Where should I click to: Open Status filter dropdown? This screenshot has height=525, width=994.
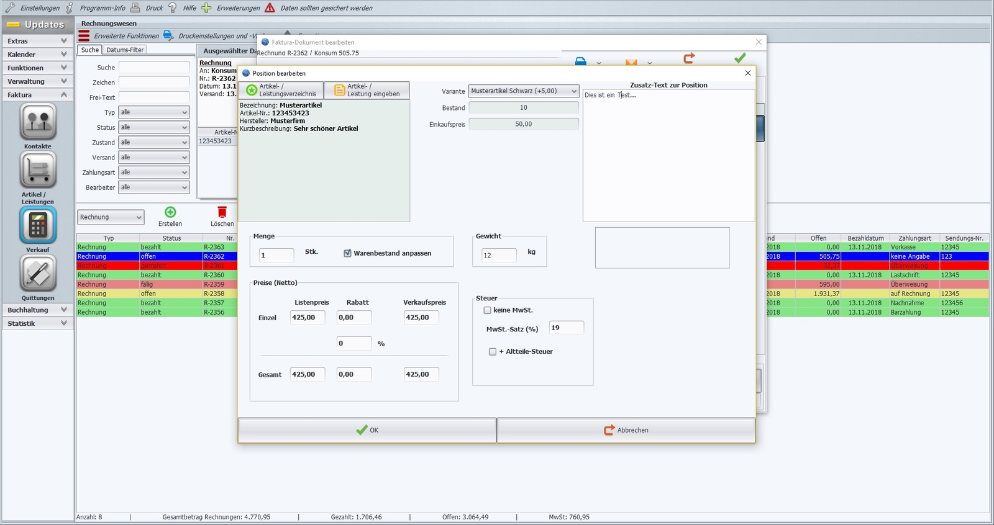tap(154, 127)
